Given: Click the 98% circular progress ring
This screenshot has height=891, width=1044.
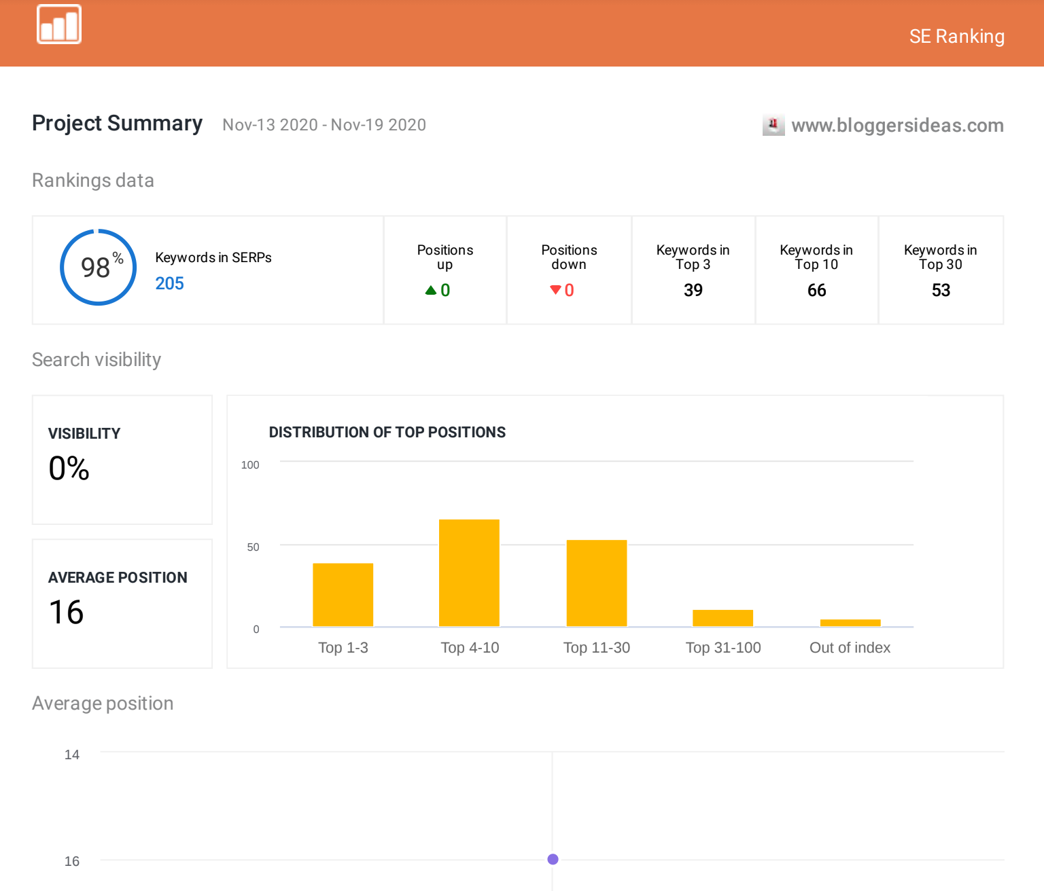Looking at the screenshot, I should [x=99, y=267].
